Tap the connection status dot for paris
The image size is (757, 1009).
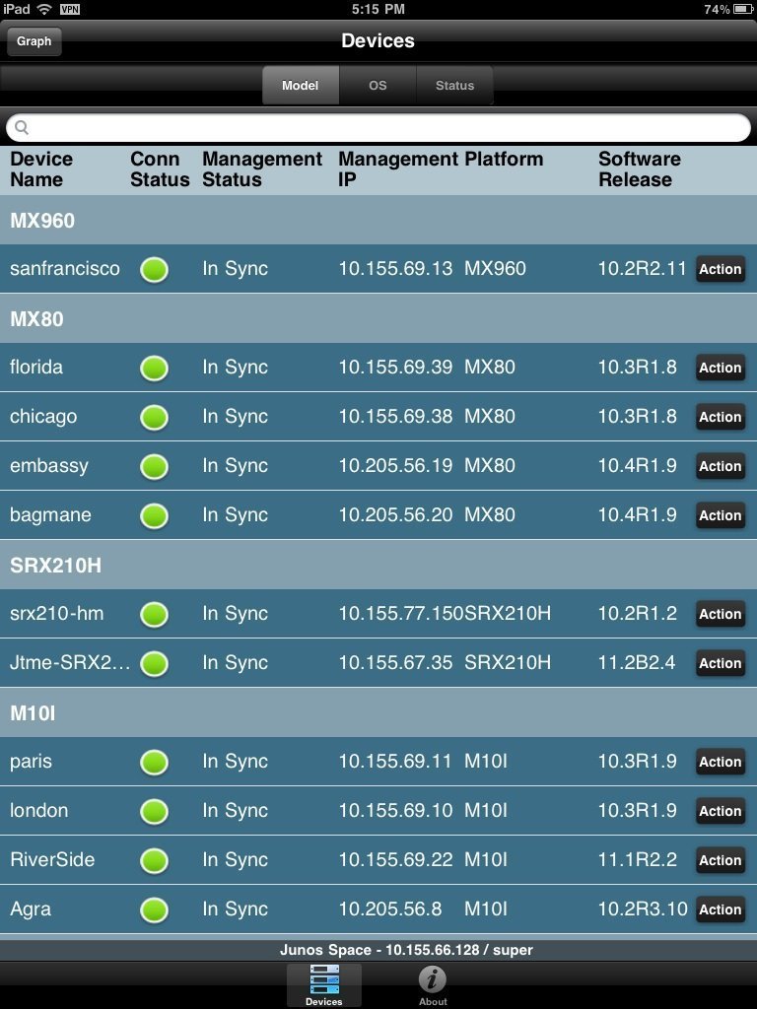click(154, 762)
